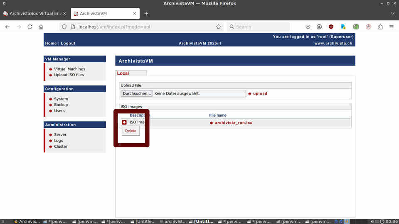Click the red upload link

click(x=260, y=93)
